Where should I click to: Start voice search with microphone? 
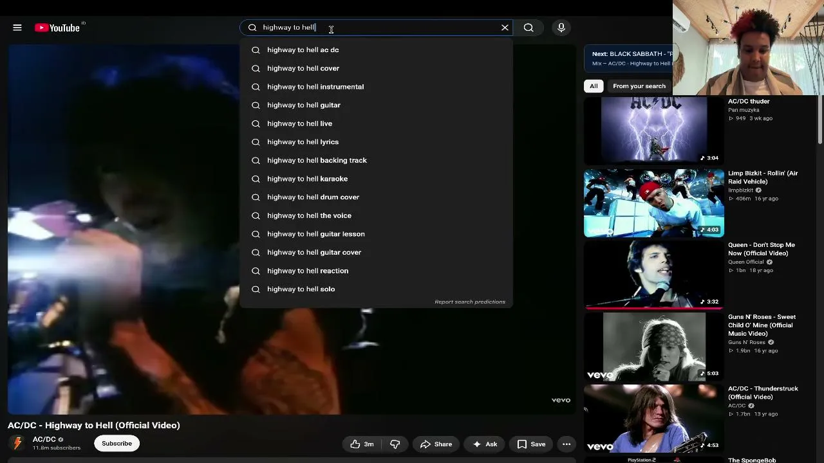[x=561, y=28]
